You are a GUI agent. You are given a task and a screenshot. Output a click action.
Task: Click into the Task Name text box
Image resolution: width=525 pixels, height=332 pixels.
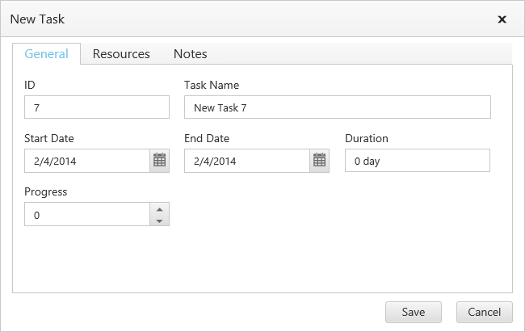point(337,107)
